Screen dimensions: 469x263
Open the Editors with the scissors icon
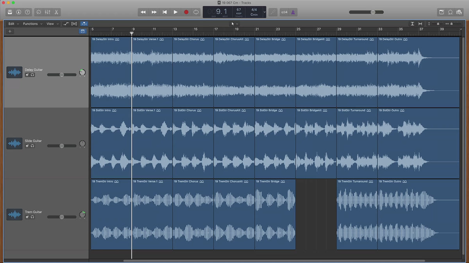(56, 12)
